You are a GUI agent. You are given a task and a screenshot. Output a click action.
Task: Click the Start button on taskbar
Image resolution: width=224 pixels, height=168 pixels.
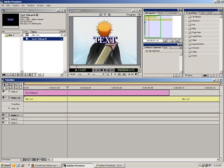click(x=5, y=165)
